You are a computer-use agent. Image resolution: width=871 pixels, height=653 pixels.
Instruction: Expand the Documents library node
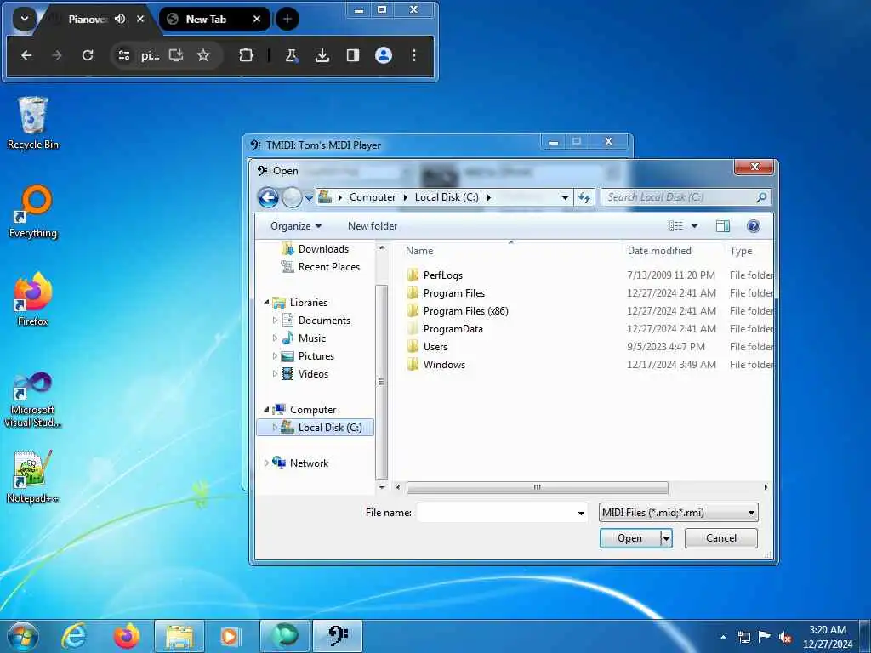pos(275,321)
